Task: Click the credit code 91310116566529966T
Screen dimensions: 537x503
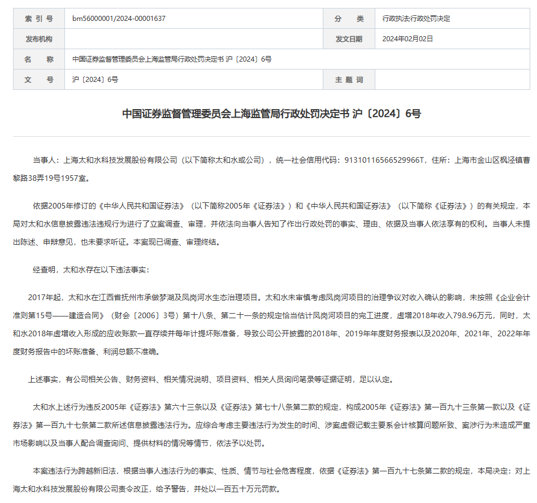Action: (x=384, y=161)
